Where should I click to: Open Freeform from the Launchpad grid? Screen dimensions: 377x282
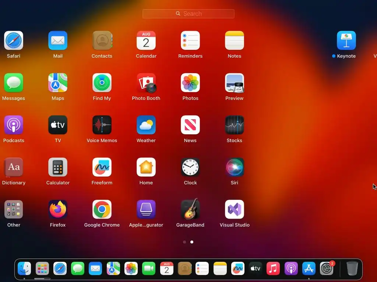102,167
